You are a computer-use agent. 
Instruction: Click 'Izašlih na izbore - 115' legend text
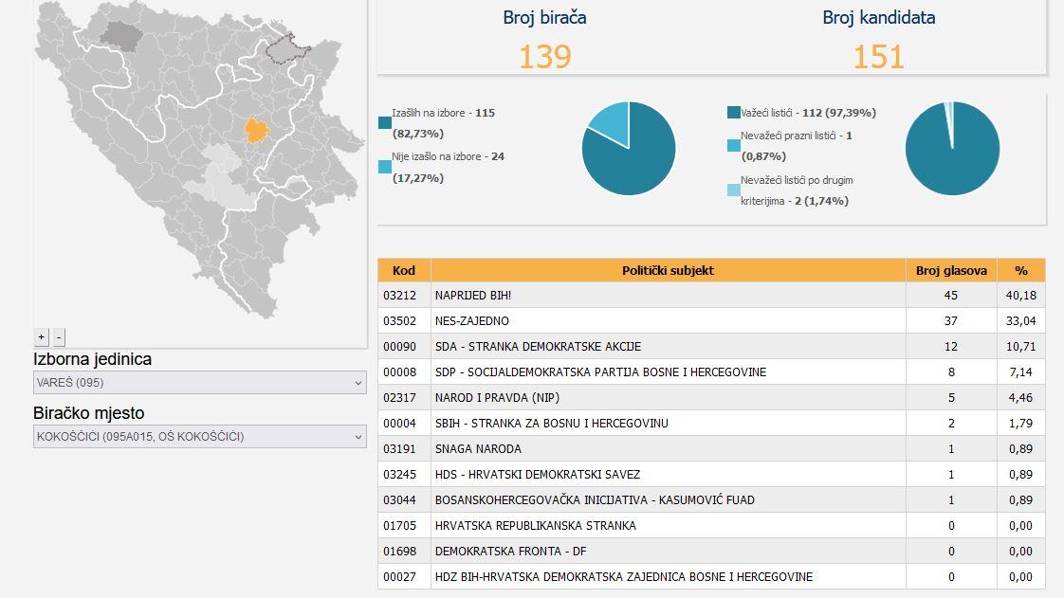pyautogui.click(x=443, y=123)
